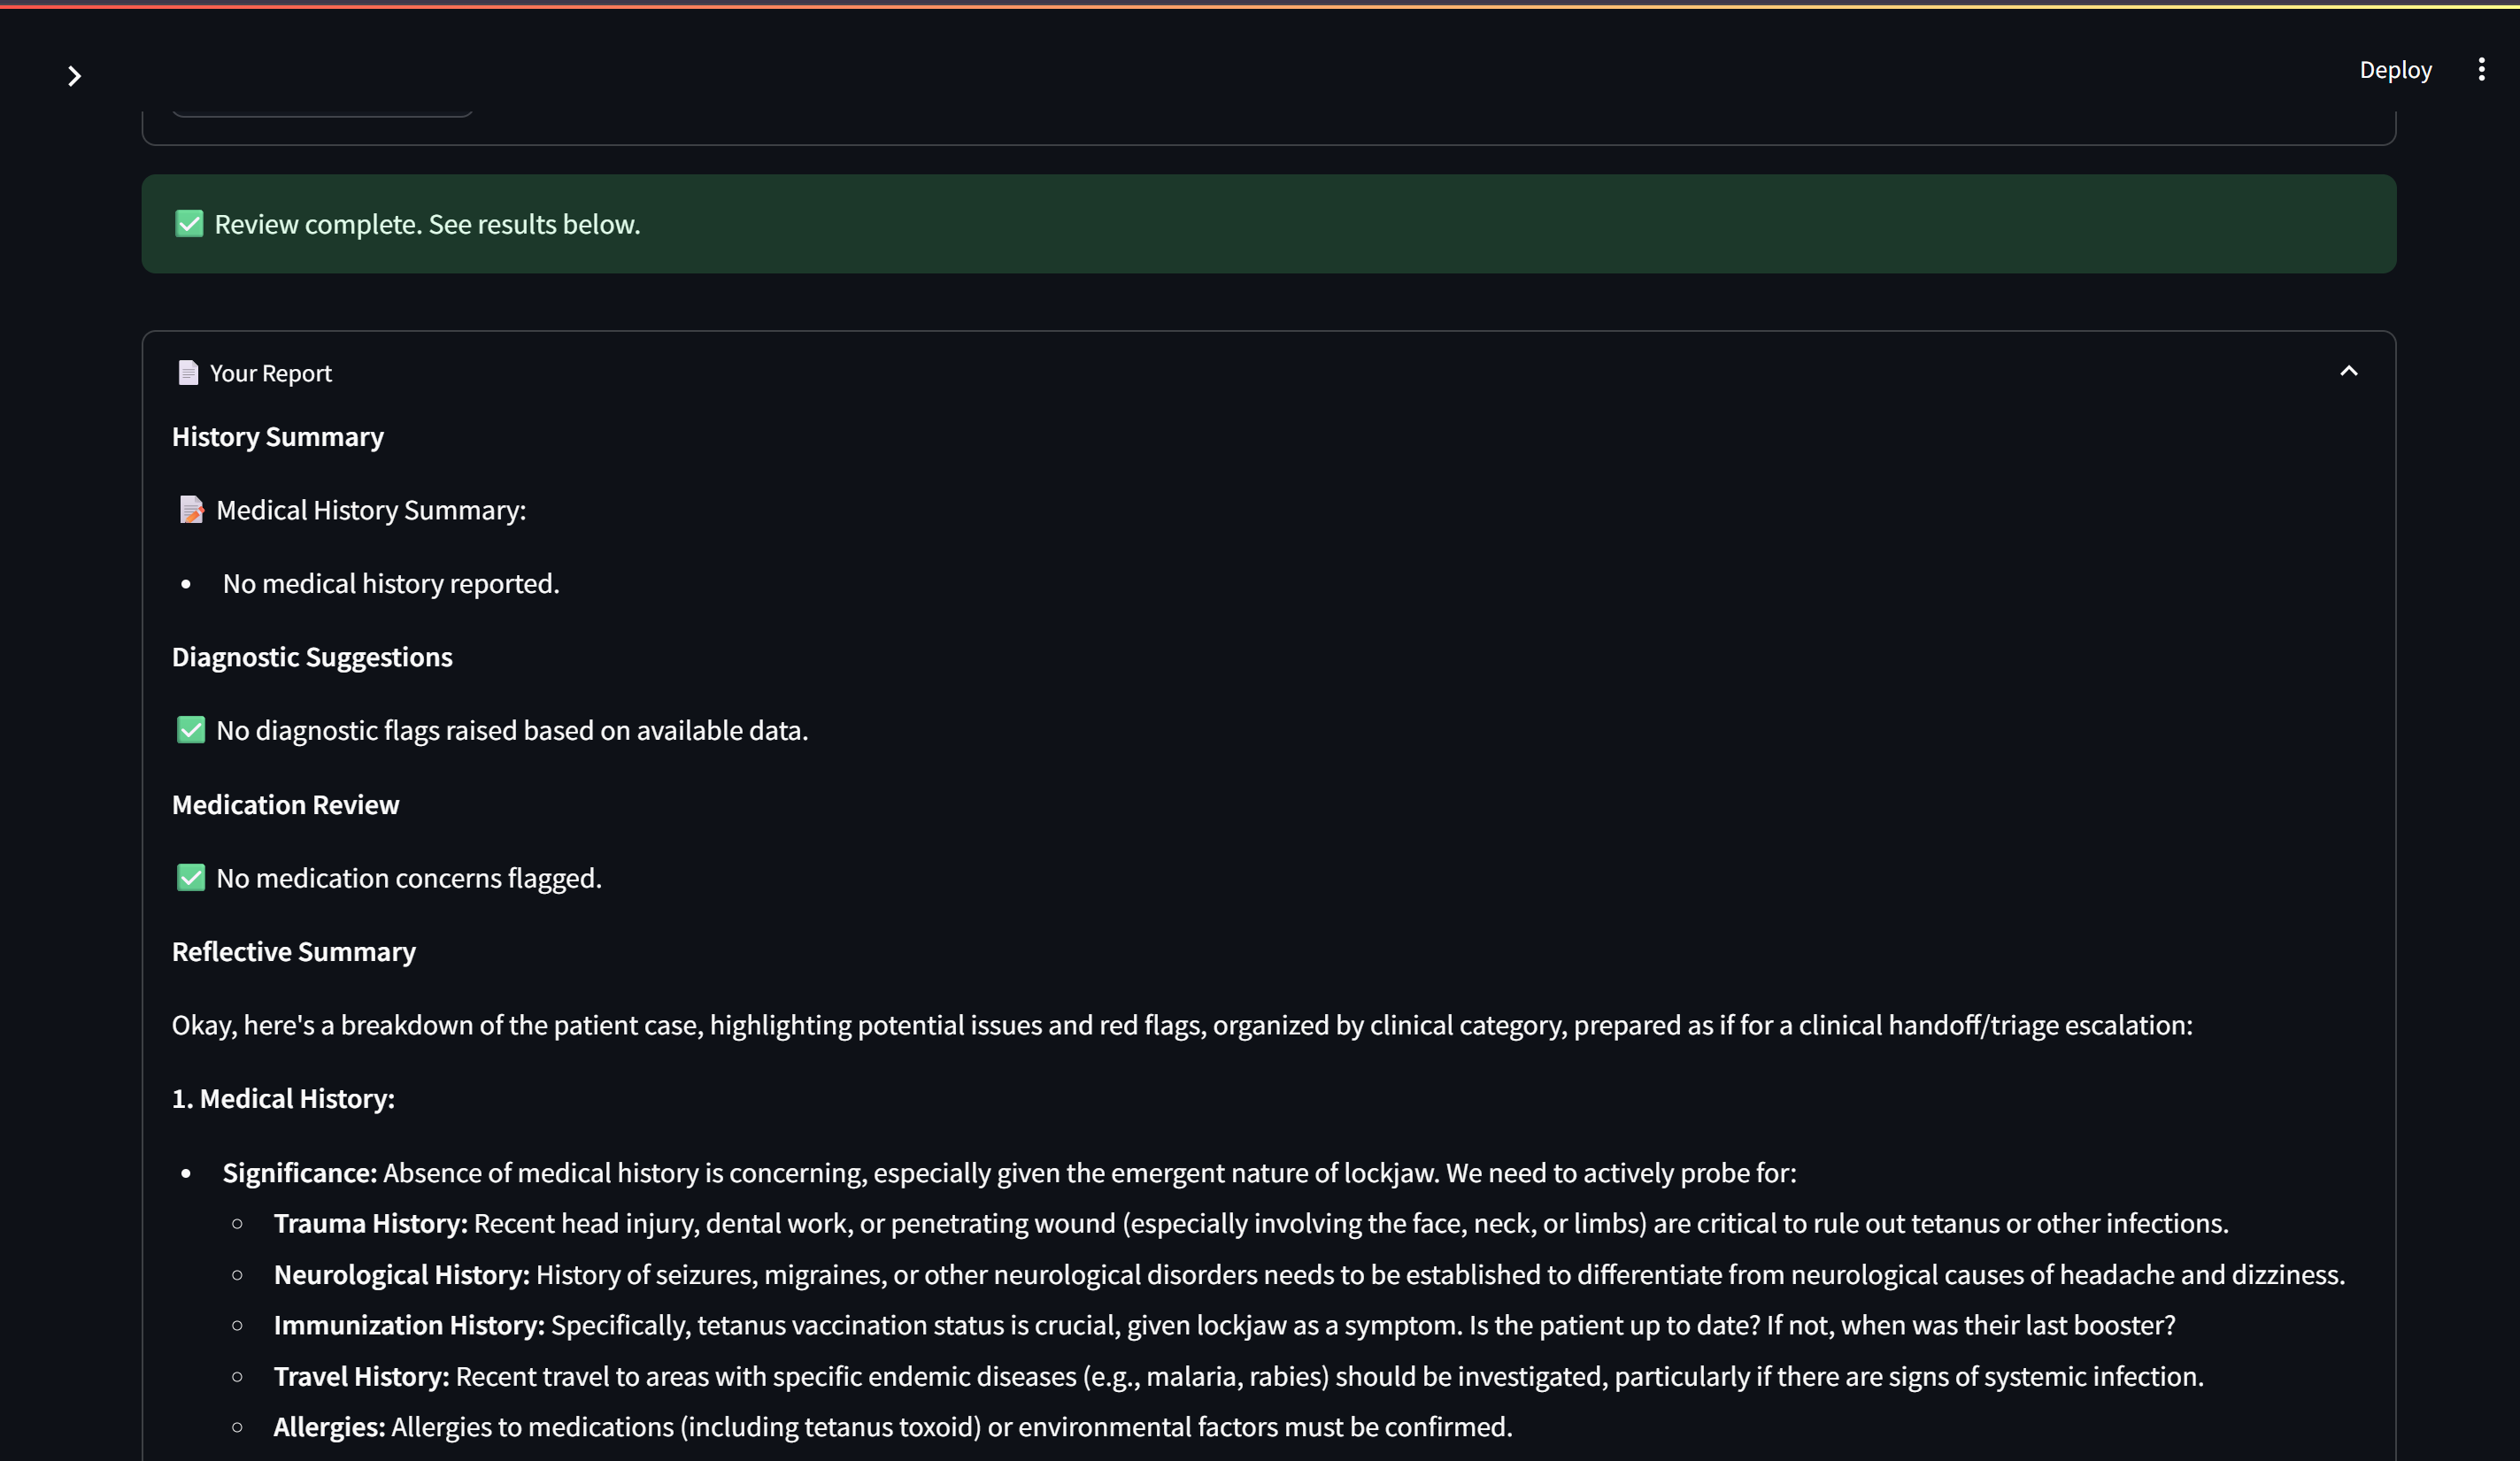2520x1461 pixels.
Task: Click the Diagnostic Suggestions heading
Action: 312,657
